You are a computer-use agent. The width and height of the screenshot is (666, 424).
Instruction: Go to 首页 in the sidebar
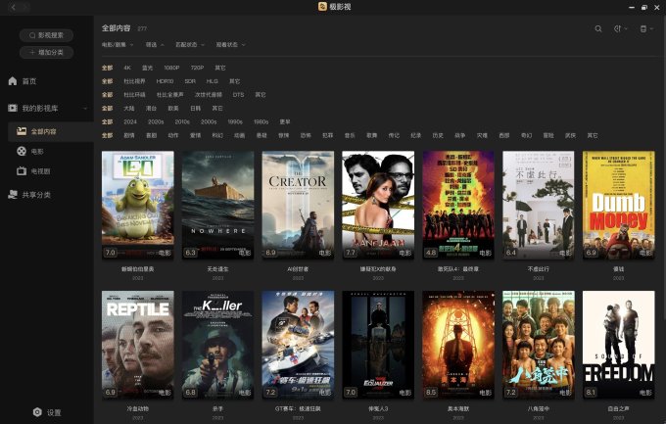(29, 81)
